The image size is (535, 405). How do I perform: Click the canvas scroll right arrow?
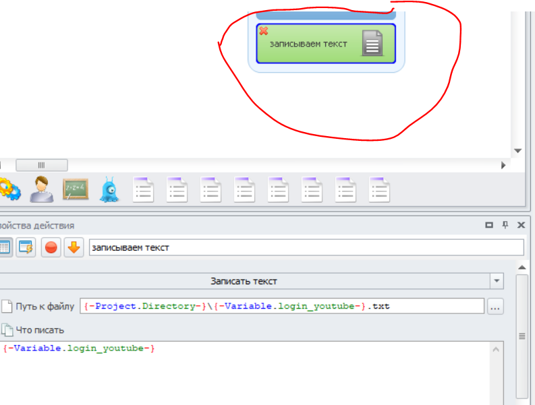click(503, 165)
